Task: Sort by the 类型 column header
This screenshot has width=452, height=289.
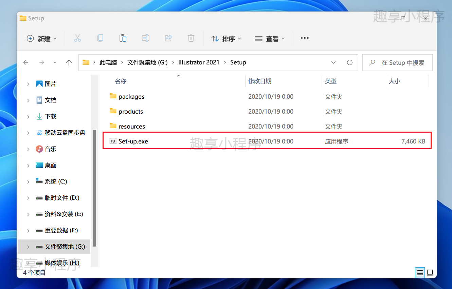Action: [x=331, y=81]
